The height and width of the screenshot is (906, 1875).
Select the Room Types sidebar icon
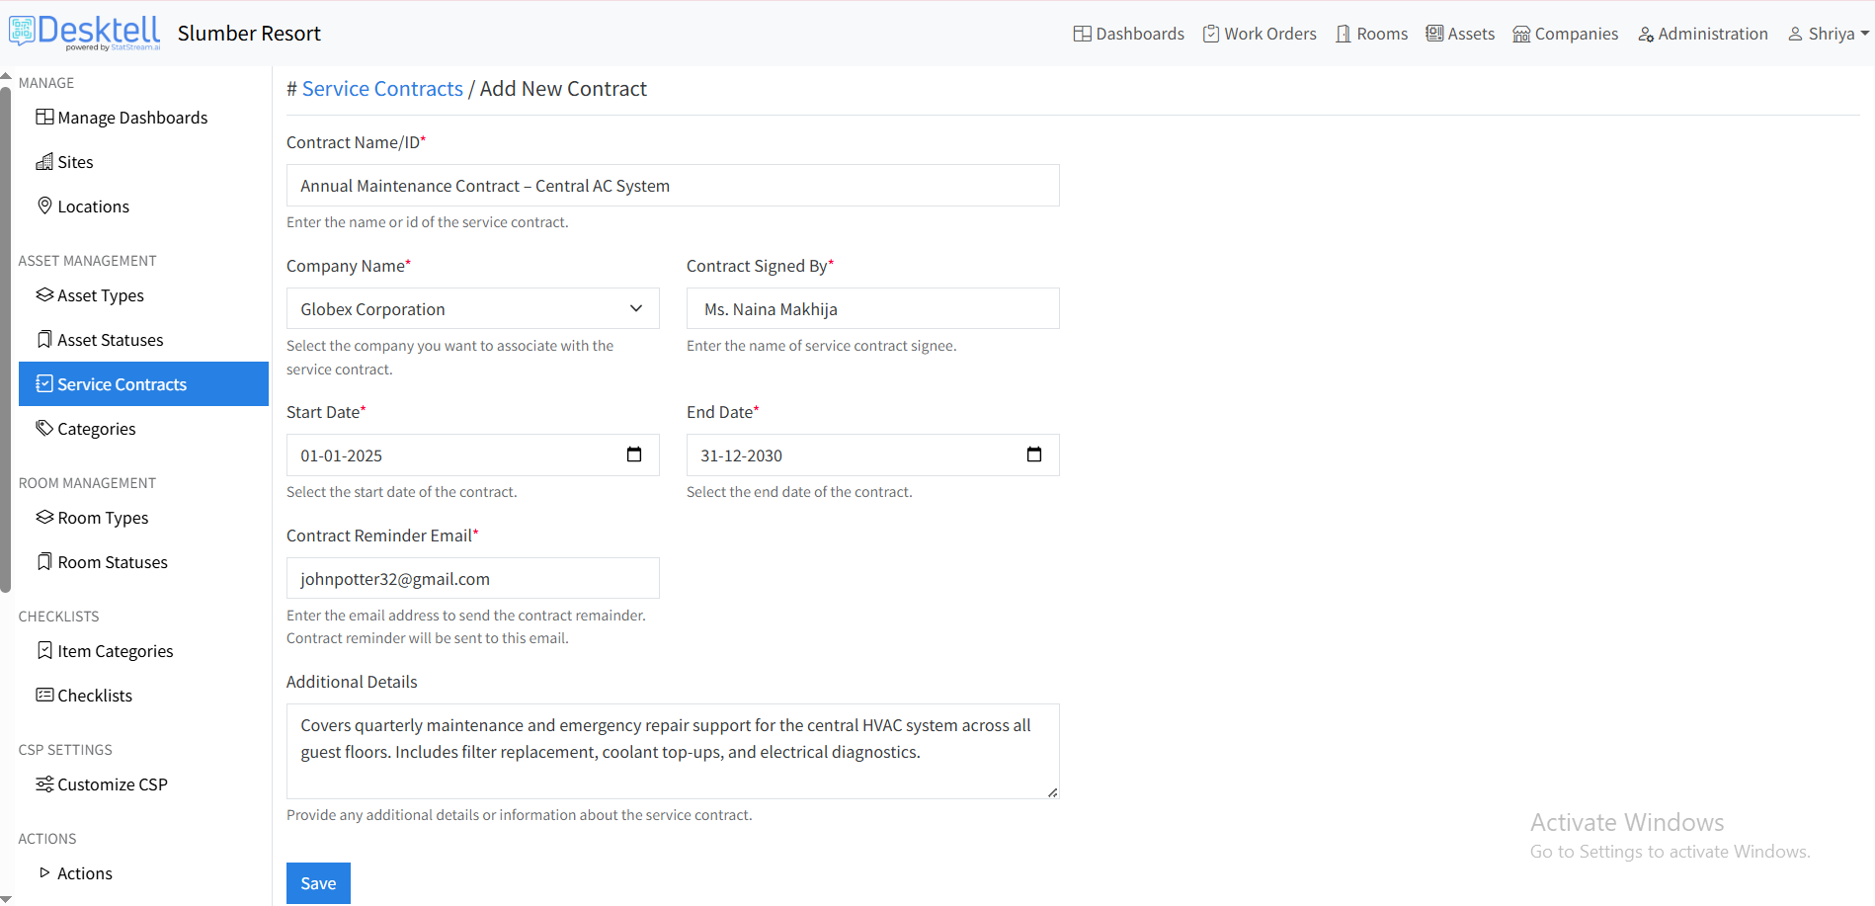tap(43, 517)
